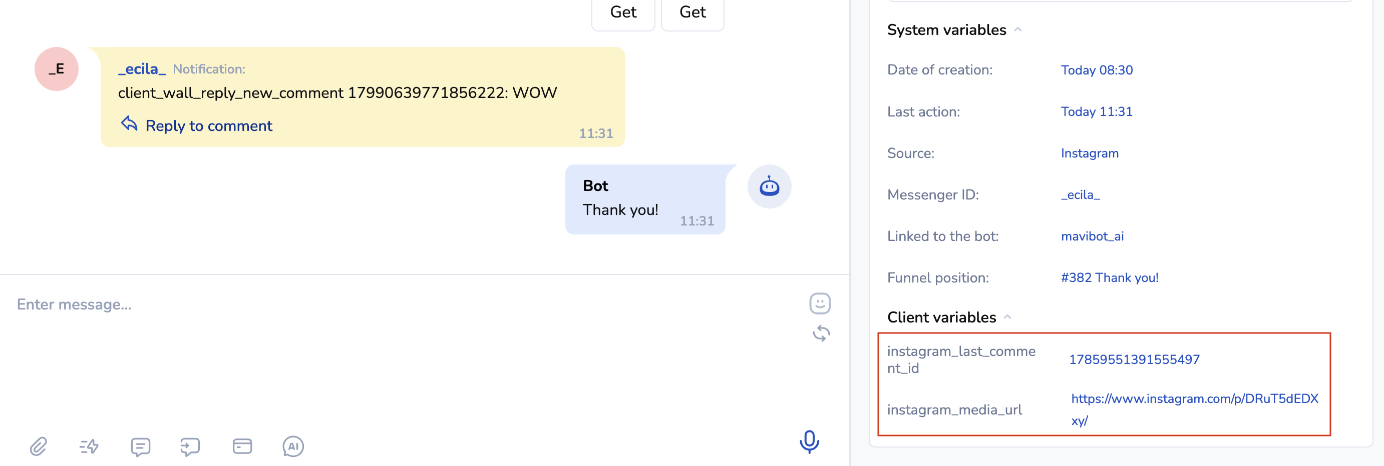Click the circular arrows sync icon
1384x466 pixels.
pos(820,333)
